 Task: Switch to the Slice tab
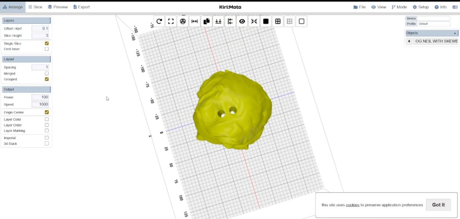tap(35, 7)
